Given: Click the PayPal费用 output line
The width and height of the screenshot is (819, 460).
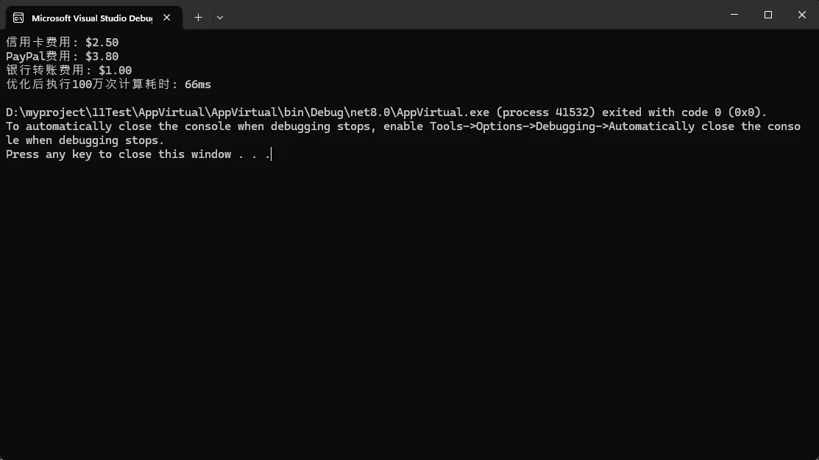Looking at the screenshot, I should click(x=62, y=57).
